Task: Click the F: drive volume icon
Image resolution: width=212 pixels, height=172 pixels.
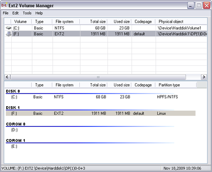Action: (x=8, y=34)
